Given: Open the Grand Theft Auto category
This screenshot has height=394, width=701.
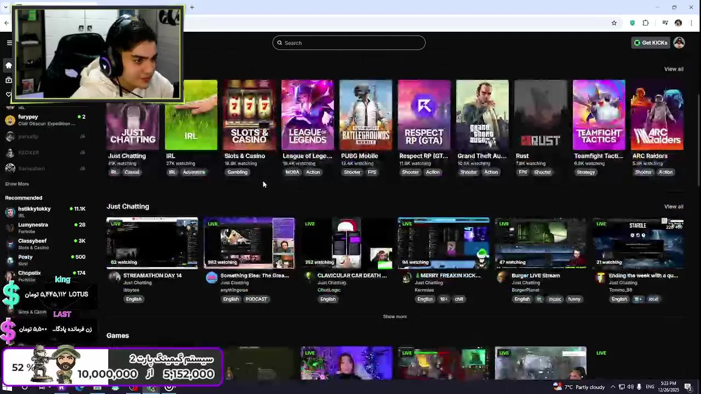Looking at the screenshot, I should pyautogui.click(x=482, y=115).
